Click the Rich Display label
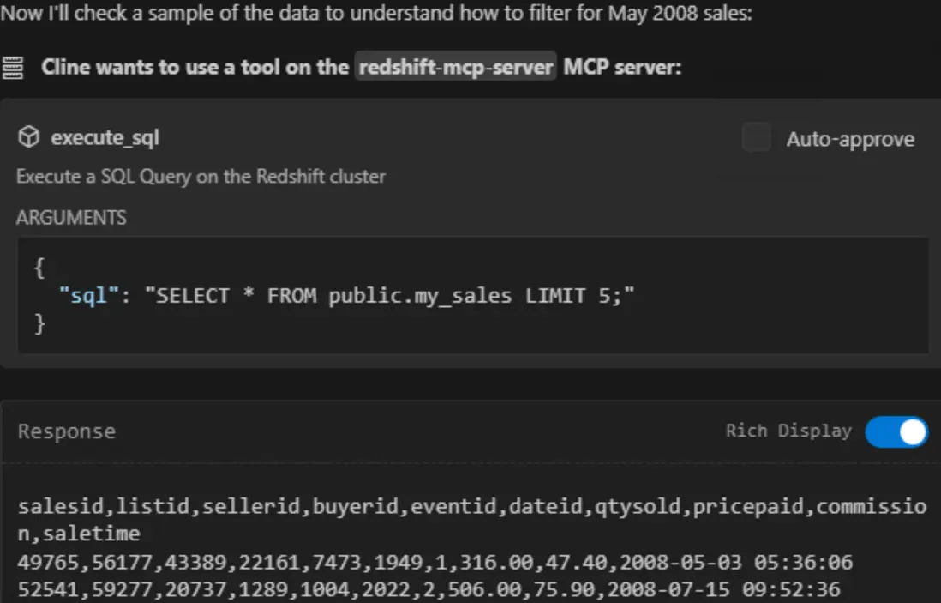The height and width of the screenshot is (603, 941). (x=788, y=431)
